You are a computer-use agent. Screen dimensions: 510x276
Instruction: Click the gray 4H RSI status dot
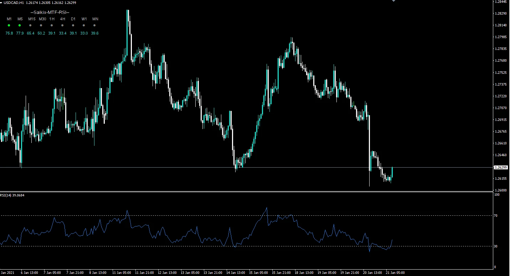point(62,26)
